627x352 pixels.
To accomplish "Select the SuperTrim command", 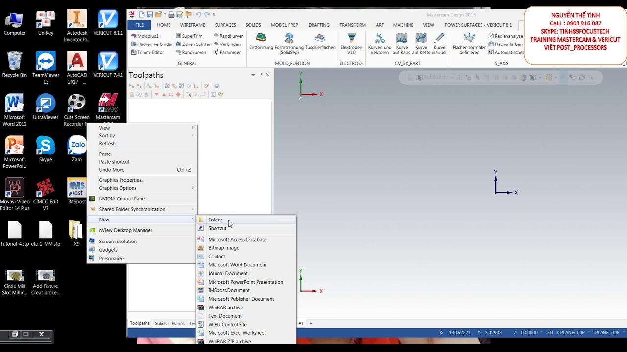I will coord(189,36).
